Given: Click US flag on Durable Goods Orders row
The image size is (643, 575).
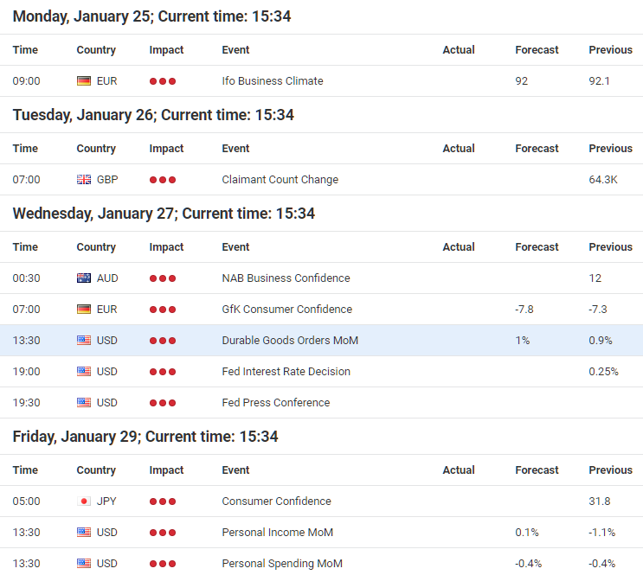Looking at the screenshot, I should click(x=84, y=341).
